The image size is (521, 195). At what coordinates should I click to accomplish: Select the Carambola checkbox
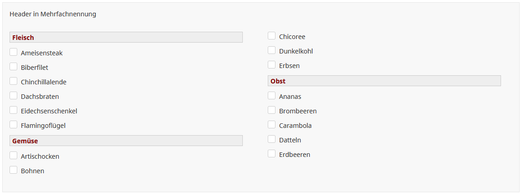point(272,125)
